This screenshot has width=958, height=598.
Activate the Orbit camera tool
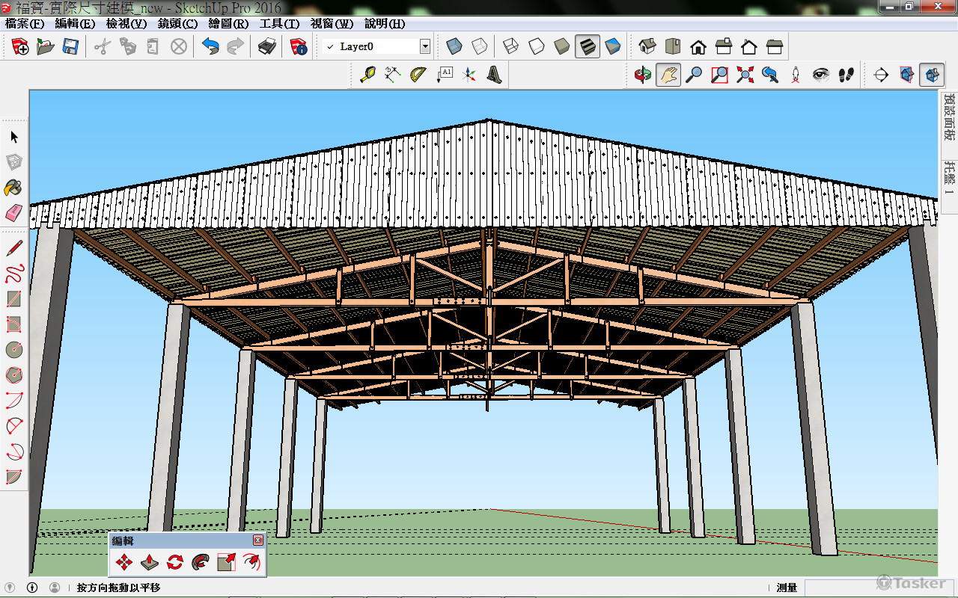pyautogui.click(x=642, y=75)
